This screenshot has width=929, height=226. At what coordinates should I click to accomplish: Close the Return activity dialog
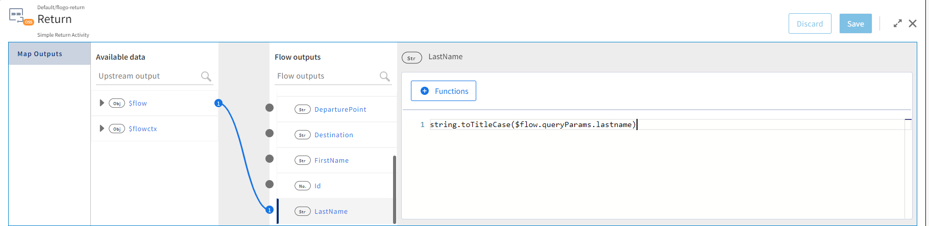tap(913, 23)
